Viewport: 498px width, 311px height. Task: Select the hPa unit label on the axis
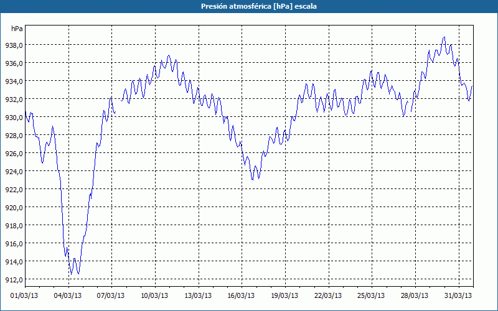pos(17,29)
